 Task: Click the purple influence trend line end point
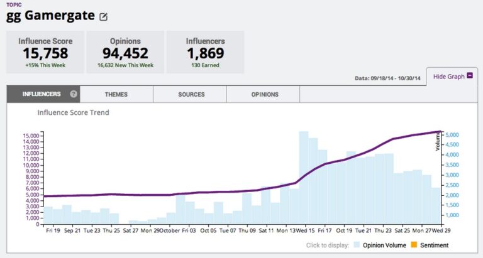tap(440, 132)
